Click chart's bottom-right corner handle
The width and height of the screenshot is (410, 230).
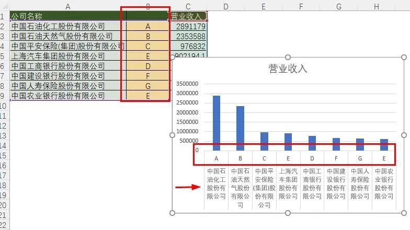pyautogui.click(x=404, y=213)
